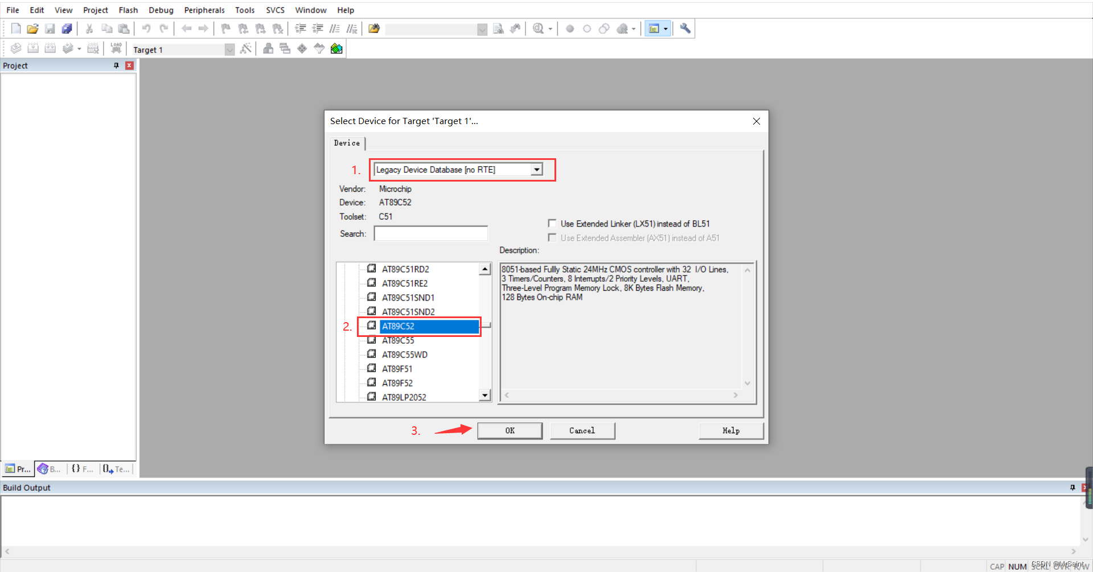Click the Comment selection icon
This screenshot has width=1093, height=572.
(335, 28)
